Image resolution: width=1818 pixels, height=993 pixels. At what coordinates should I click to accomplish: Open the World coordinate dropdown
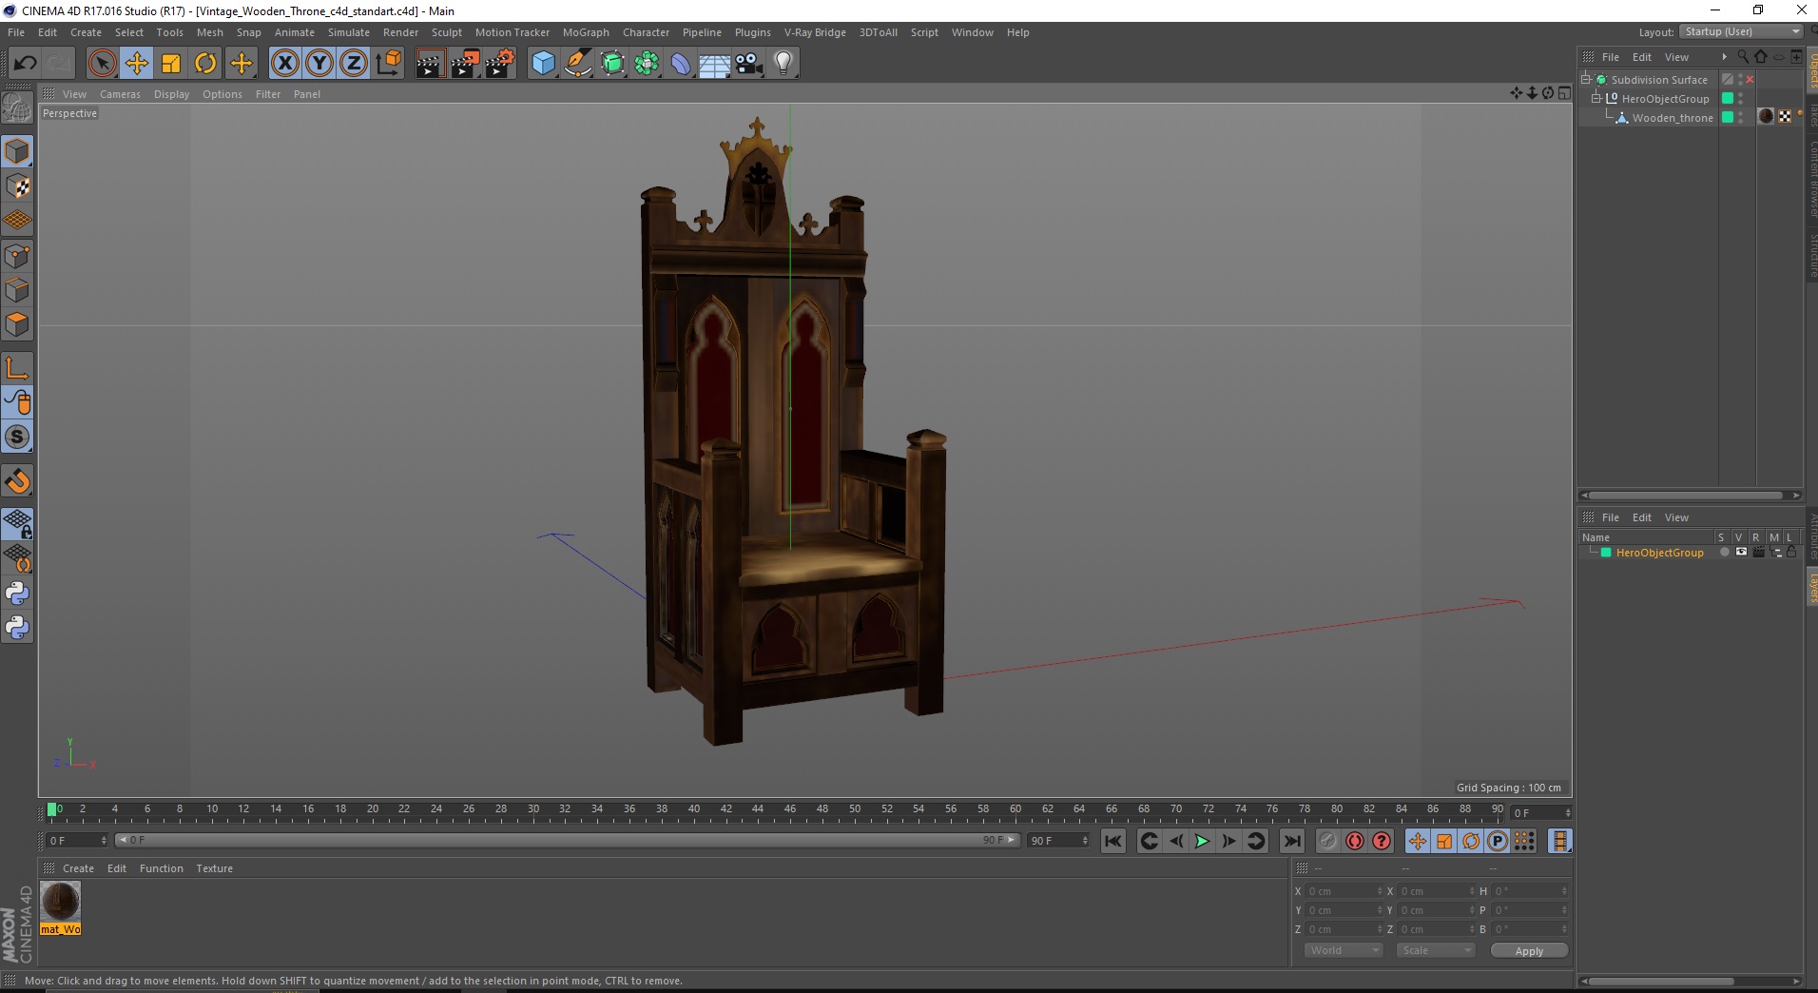click(x=1343, y=950)
